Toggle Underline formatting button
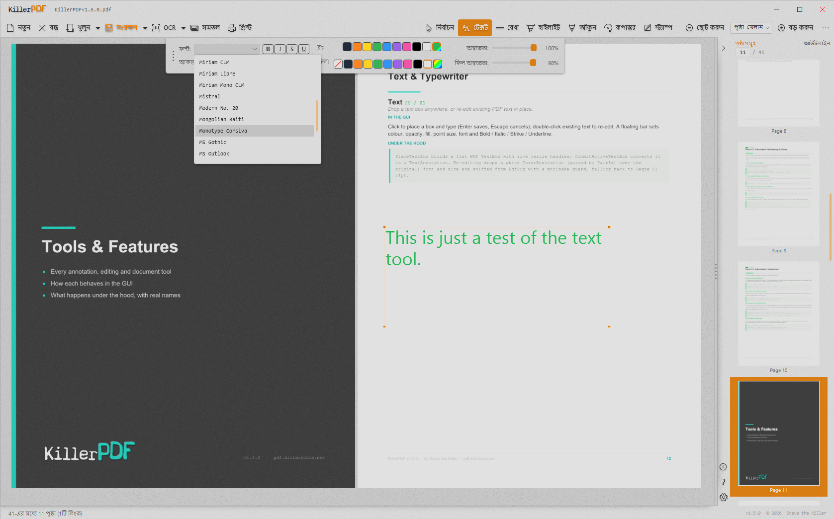The width and height of the screenshot is (834, 519). pyautogui.click(x=304, y=49)
